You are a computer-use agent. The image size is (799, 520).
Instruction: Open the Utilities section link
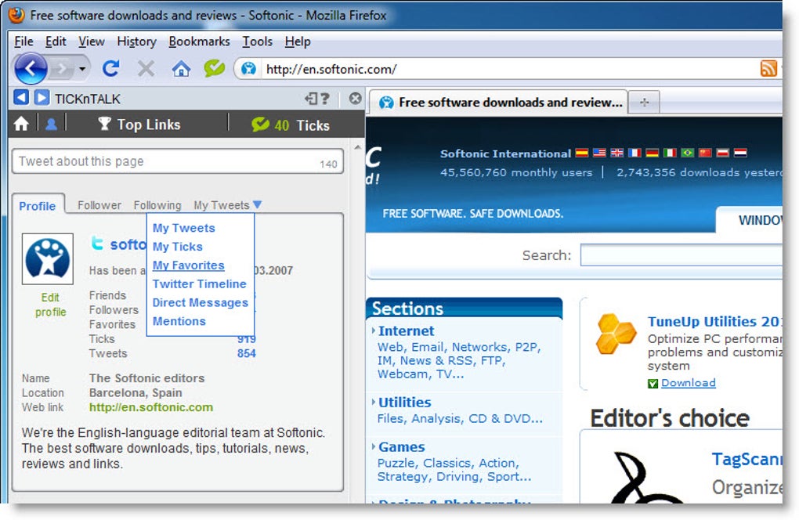pyautogui.click(x=405, y=403)
